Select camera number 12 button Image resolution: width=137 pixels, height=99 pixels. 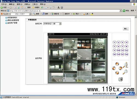tap(127, 50)
